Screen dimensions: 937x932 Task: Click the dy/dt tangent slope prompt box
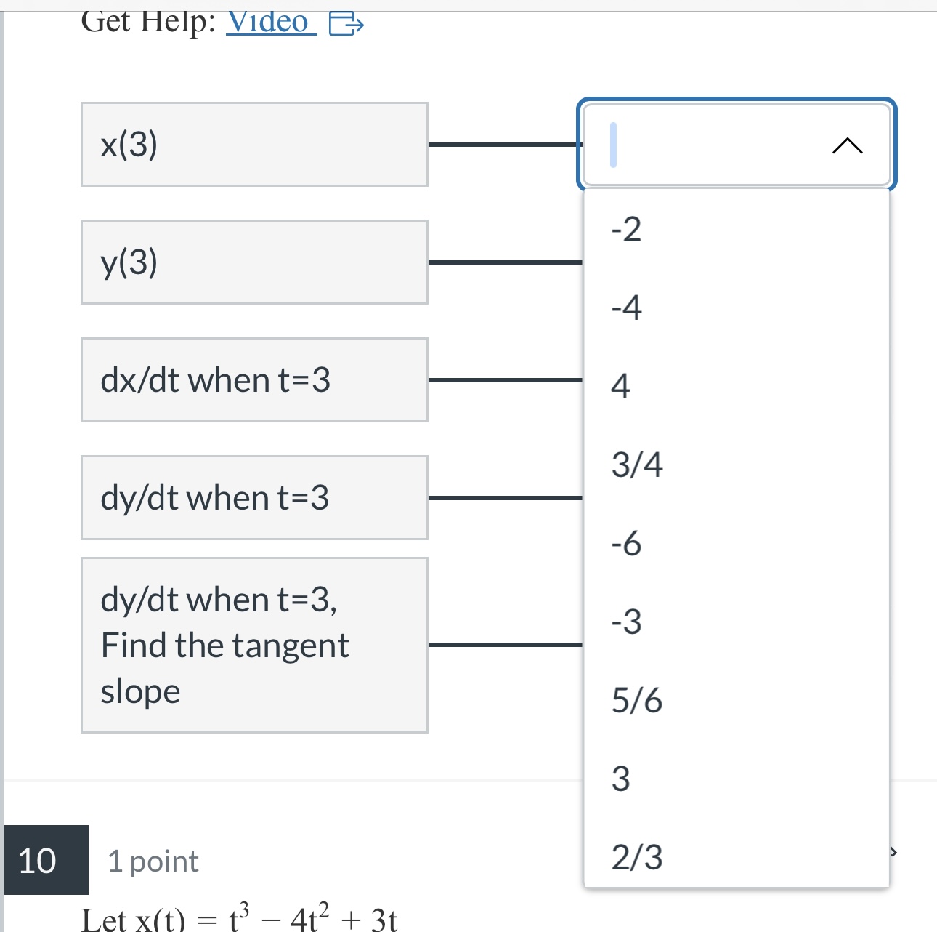pos(254,645)
